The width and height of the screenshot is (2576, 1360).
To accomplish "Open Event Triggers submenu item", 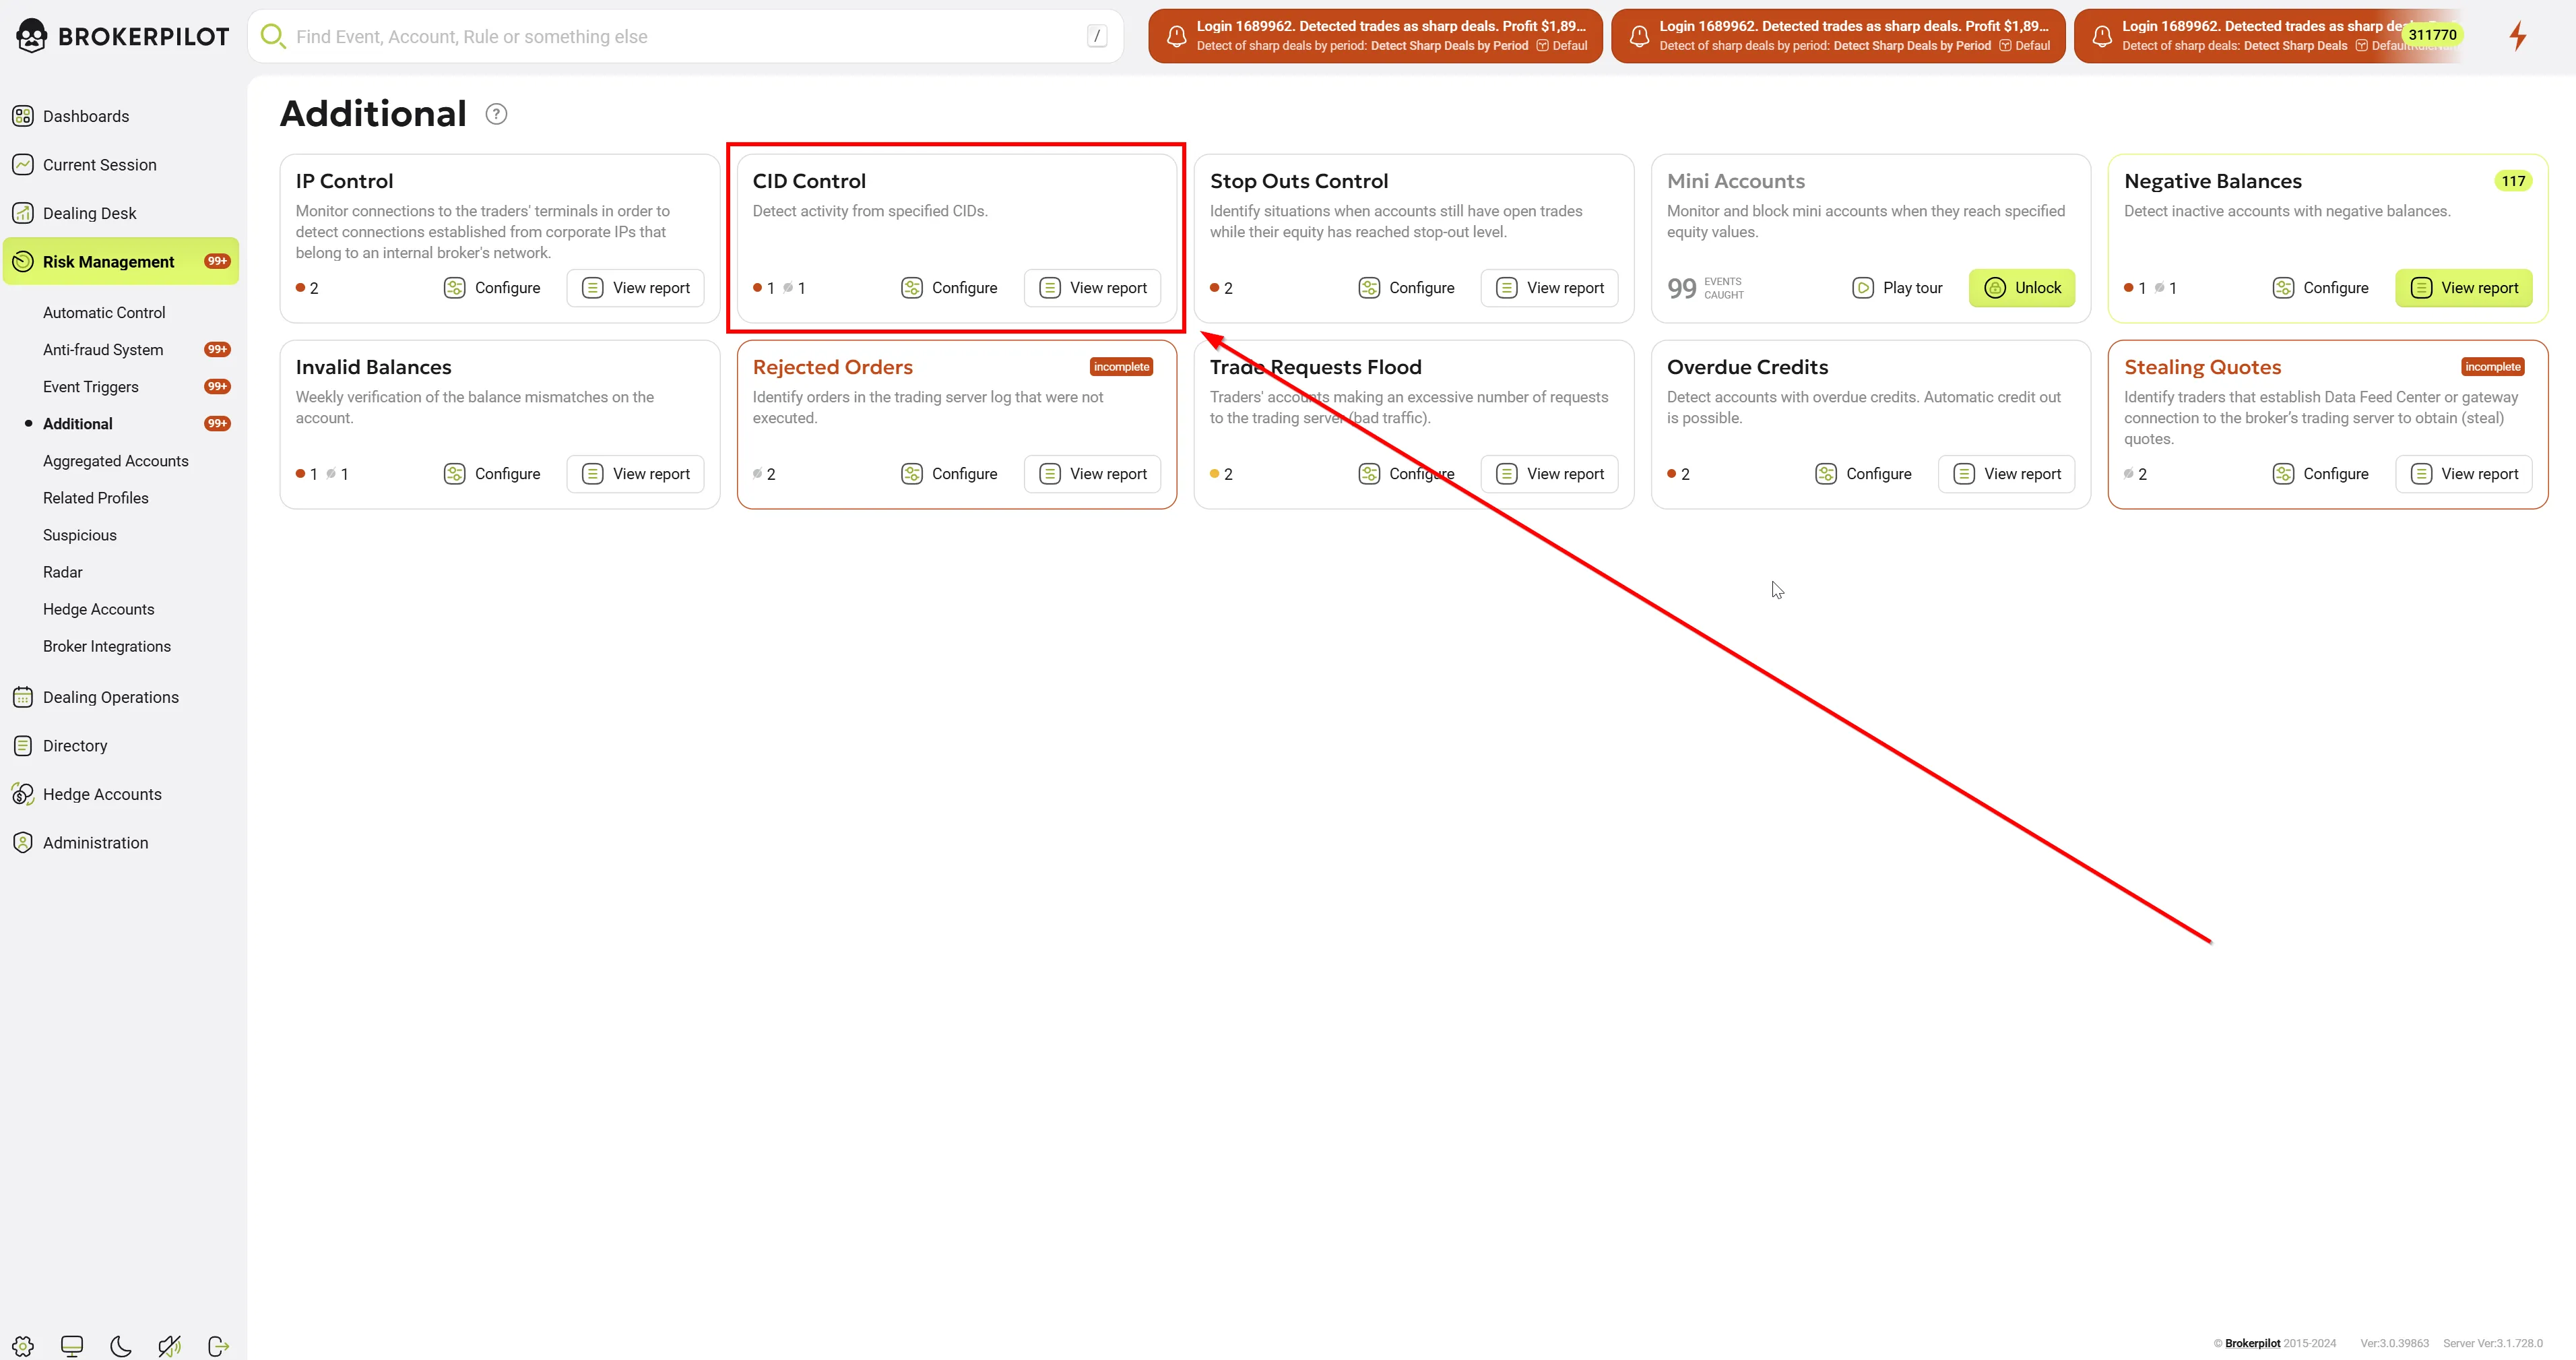I will click(x=91, y=386).
